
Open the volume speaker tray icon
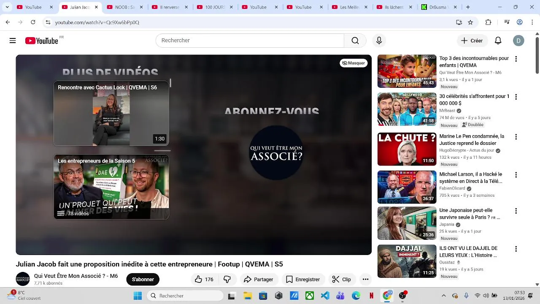click(486, 296)
